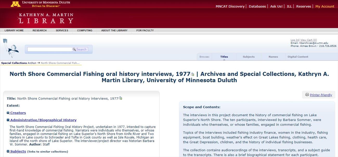Viewport: 338px width, 157px height.
Task: Open the For Faculty menu
Action: point(145,30)
